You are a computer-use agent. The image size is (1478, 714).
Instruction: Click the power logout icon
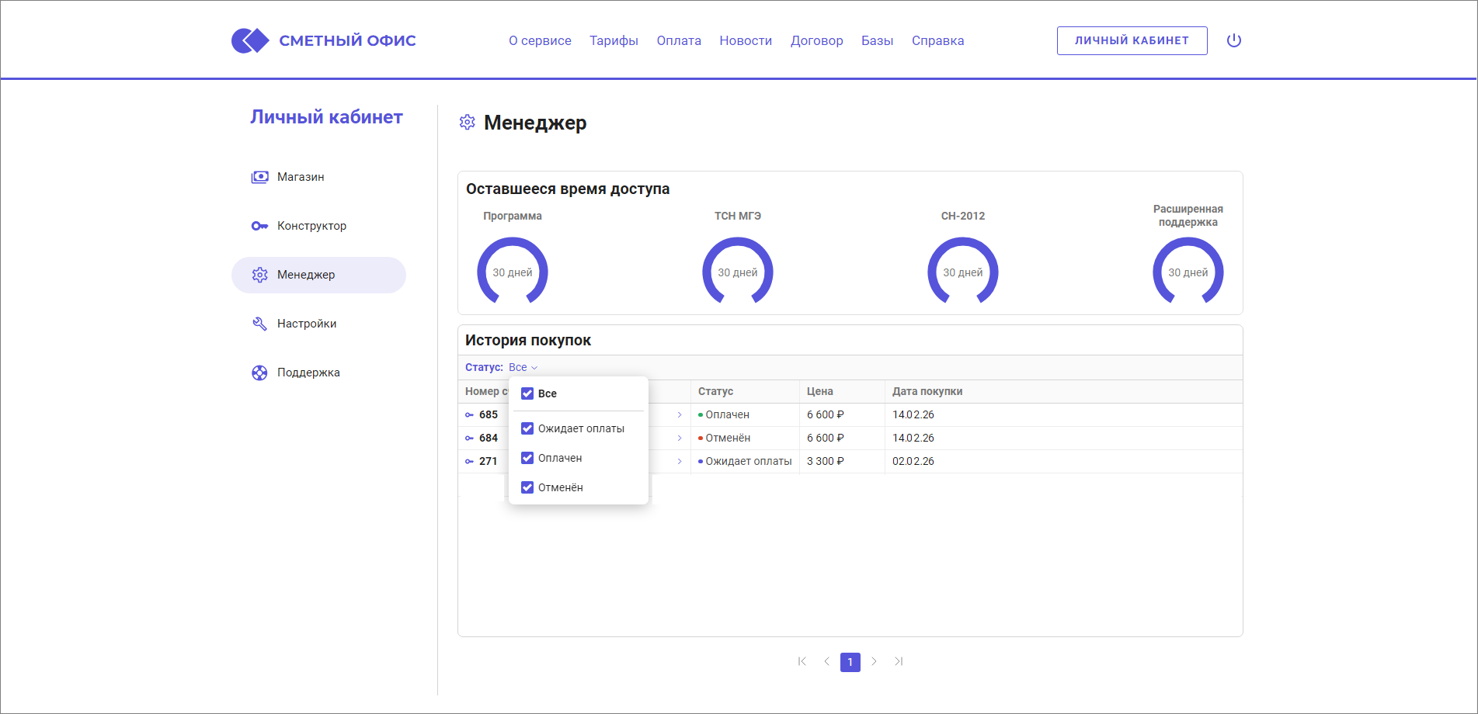pyautogui.click(x=1233, y=40)
